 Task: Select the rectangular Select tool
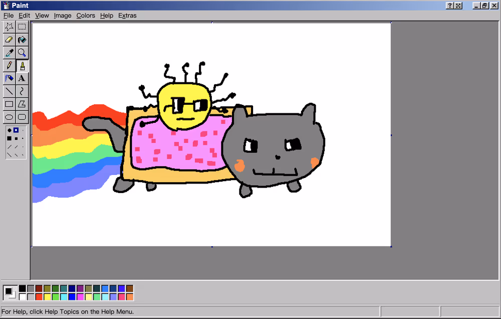22,27
